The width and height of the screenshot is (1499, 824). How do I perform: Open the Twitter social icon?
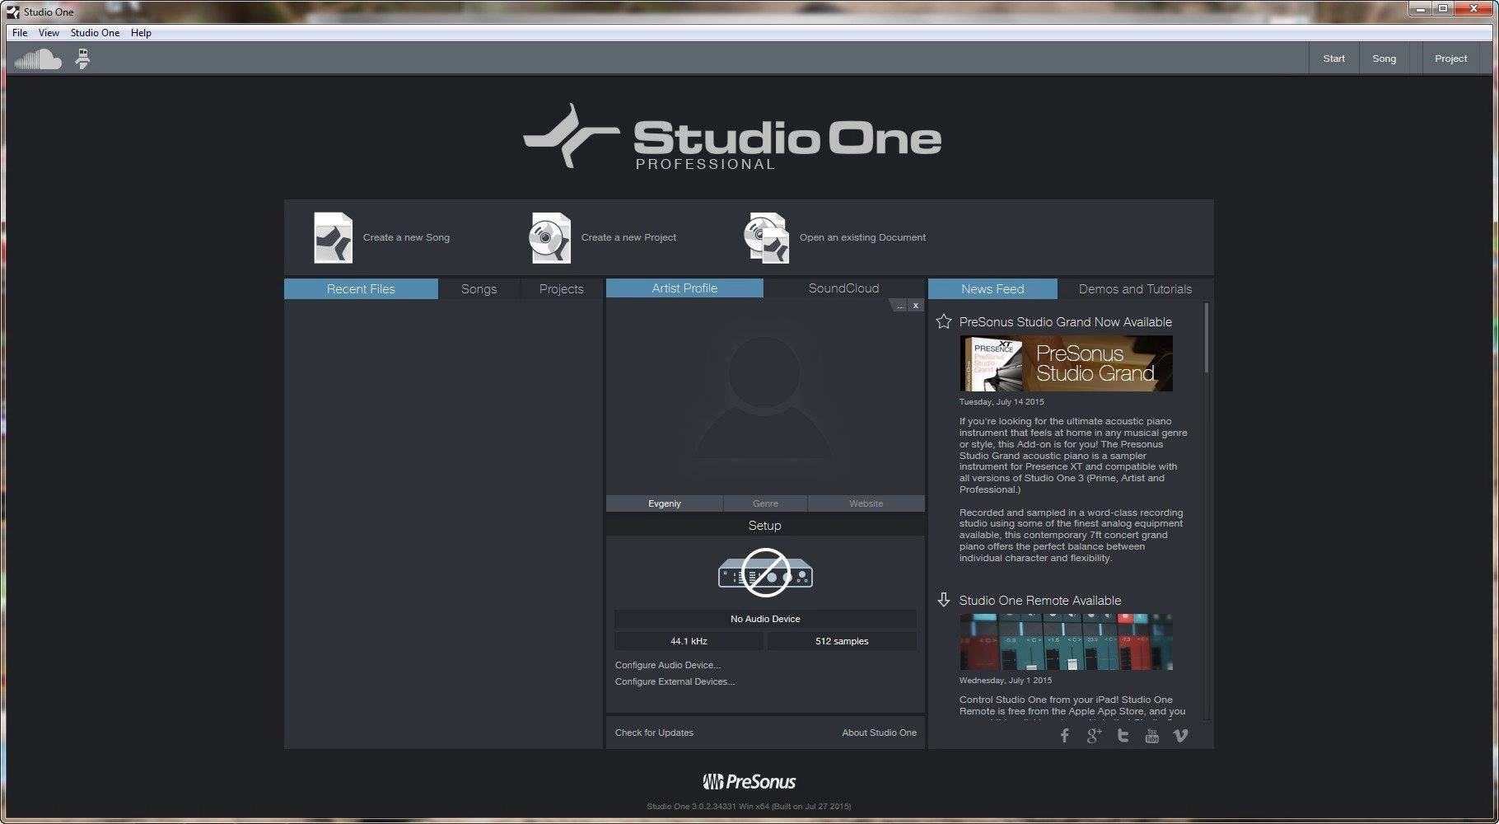pos(1123,736)
